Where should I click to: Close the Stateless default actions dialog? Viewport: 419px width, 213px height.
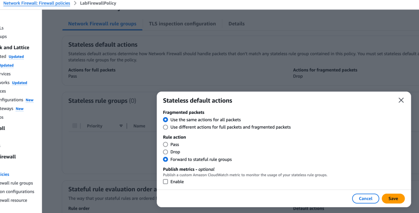coord(401,100)
